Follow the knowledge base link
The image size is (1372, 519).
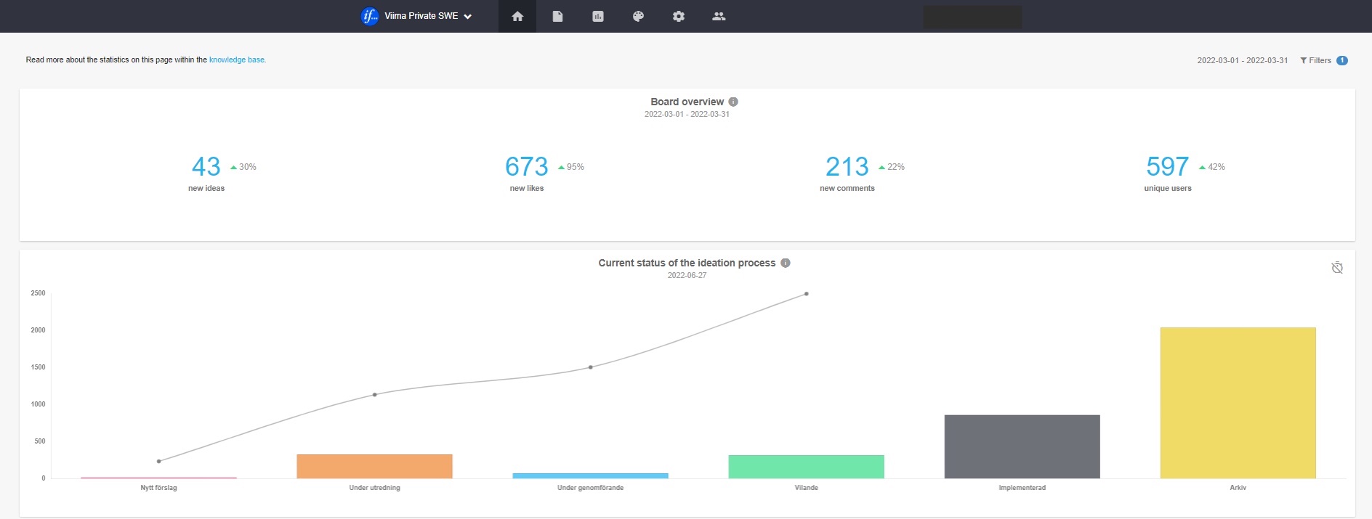click(x=237, y=60)
